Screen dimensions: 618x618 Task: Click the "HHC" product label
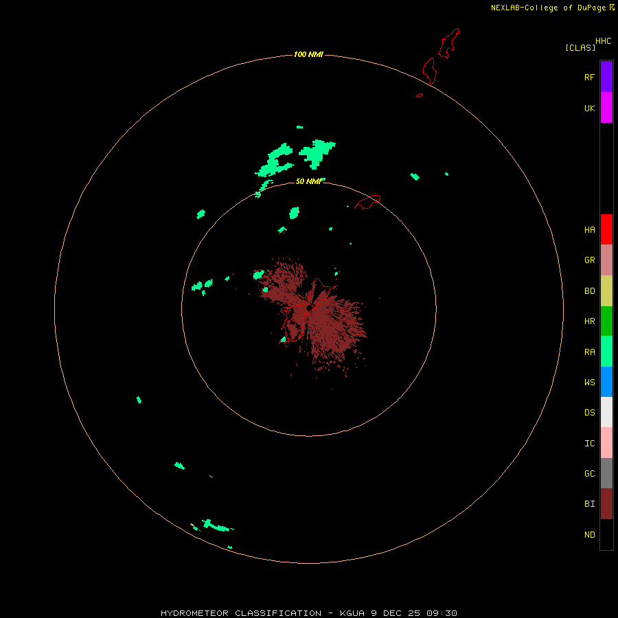(603, 41)
